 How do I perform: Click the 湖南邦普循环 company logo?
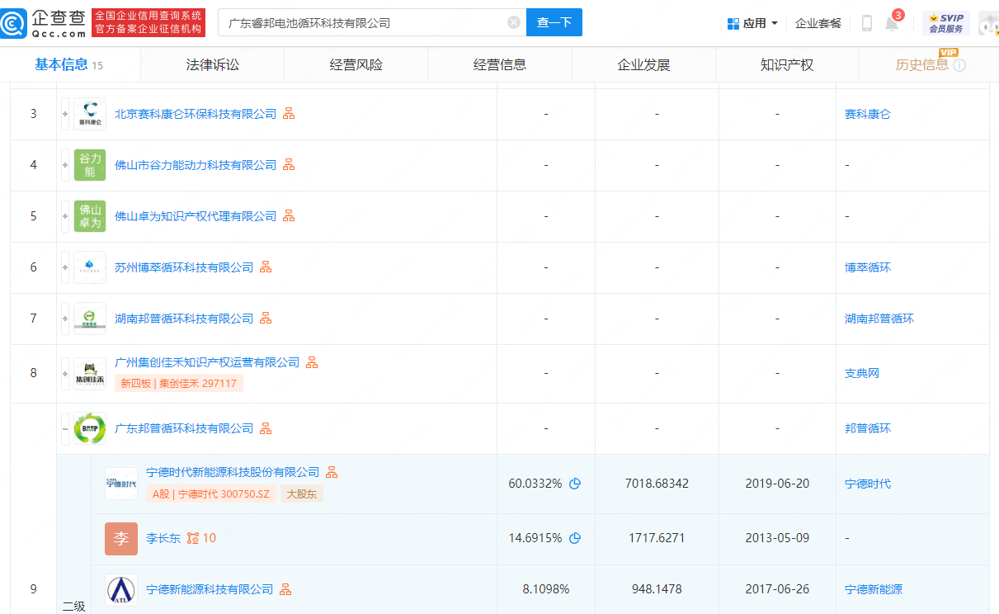pos(90,319)
